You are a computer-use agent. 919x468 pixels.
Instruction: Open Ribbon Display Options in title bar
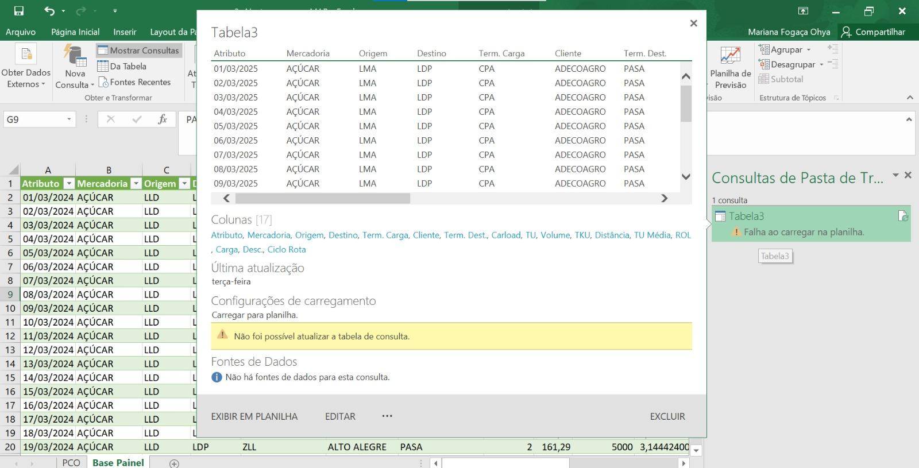point(803,11)
